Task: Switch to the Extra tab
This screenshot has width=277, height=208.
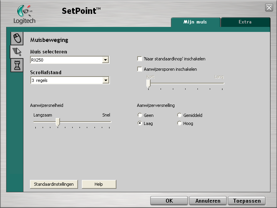Action: [245, 22]
